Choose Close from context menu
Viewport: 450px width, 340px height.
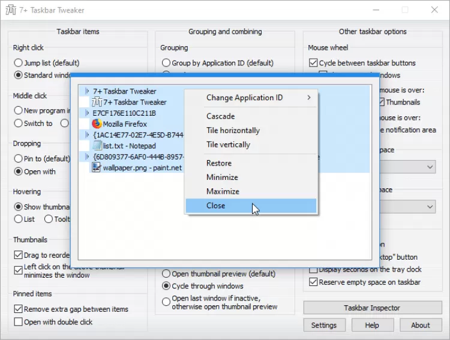click(x=251, y=206)
